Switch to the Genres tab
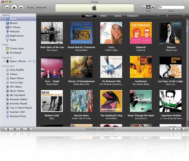 click(118, 16)
